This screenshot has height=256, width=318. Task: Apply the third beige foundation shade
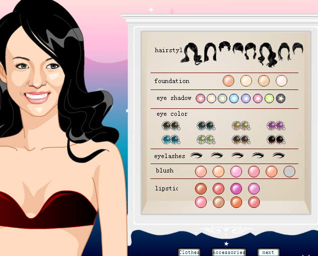click(264, 81)
